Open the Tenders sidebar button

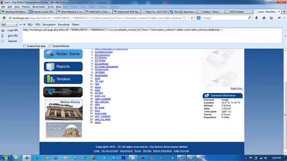tap(63, 79)
